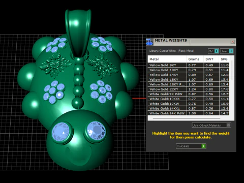The image size is (244, 183).
Task: Click the SPG column header
Action: coord(224,59)
